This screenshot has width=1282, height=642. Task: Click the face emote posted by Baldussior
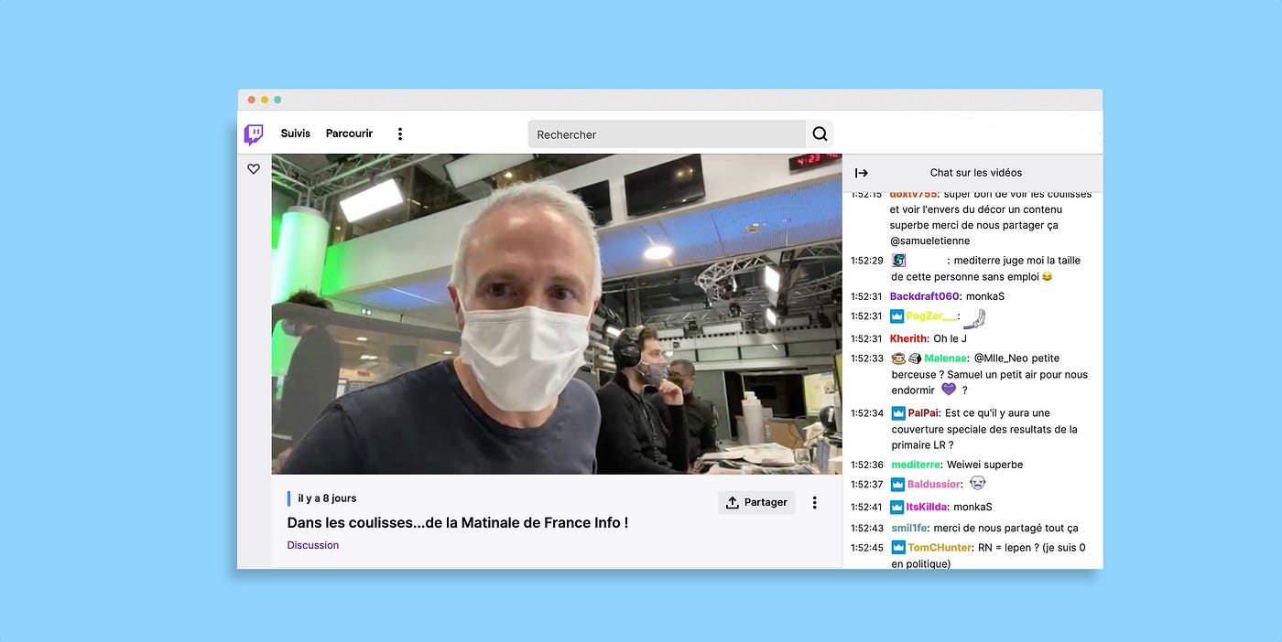[x=977, y=484]
